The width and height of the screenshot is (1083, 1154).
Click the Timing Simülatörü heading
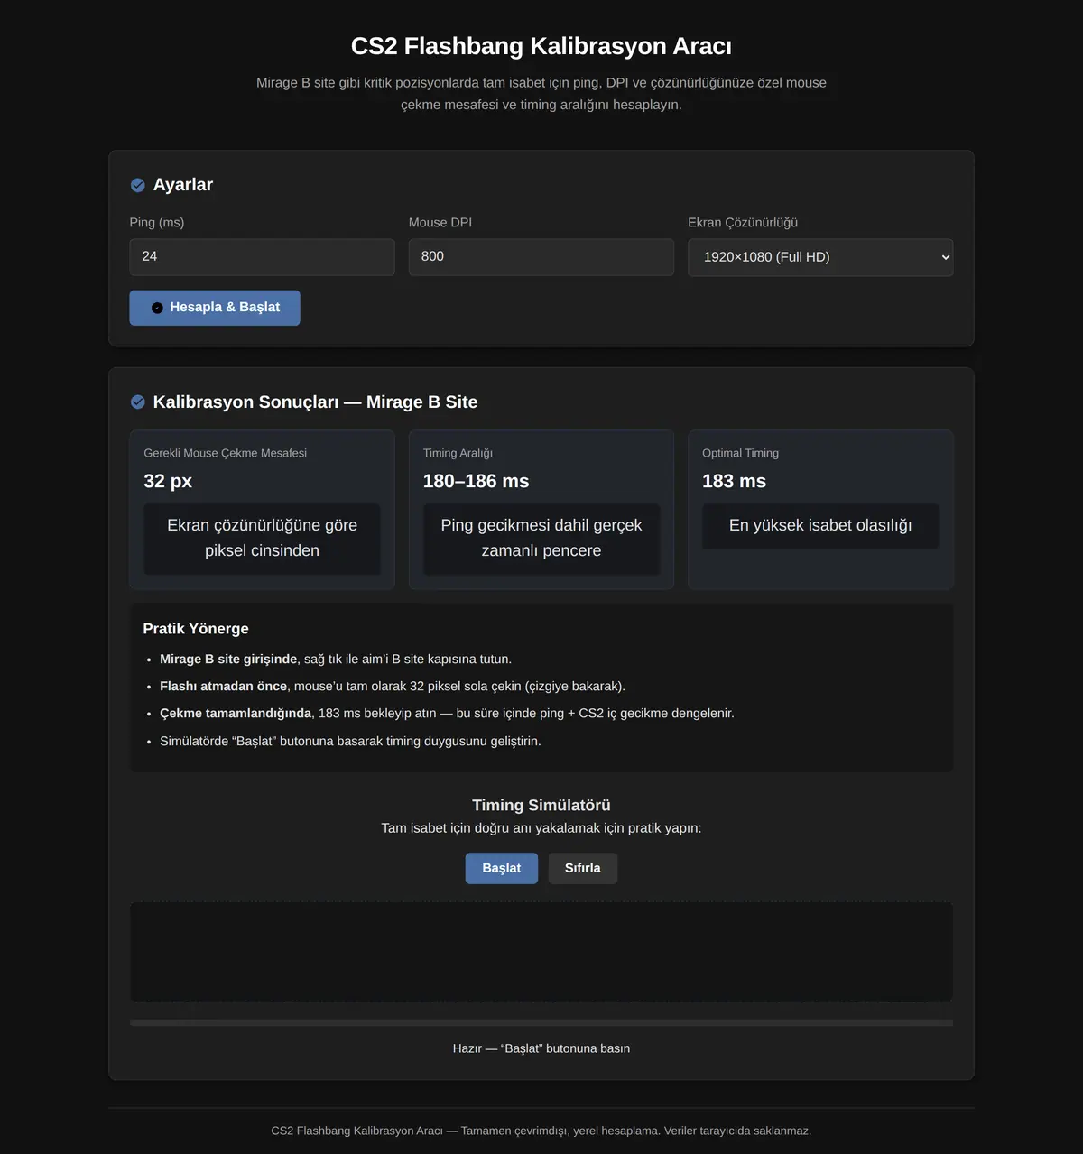pos(541,805)
